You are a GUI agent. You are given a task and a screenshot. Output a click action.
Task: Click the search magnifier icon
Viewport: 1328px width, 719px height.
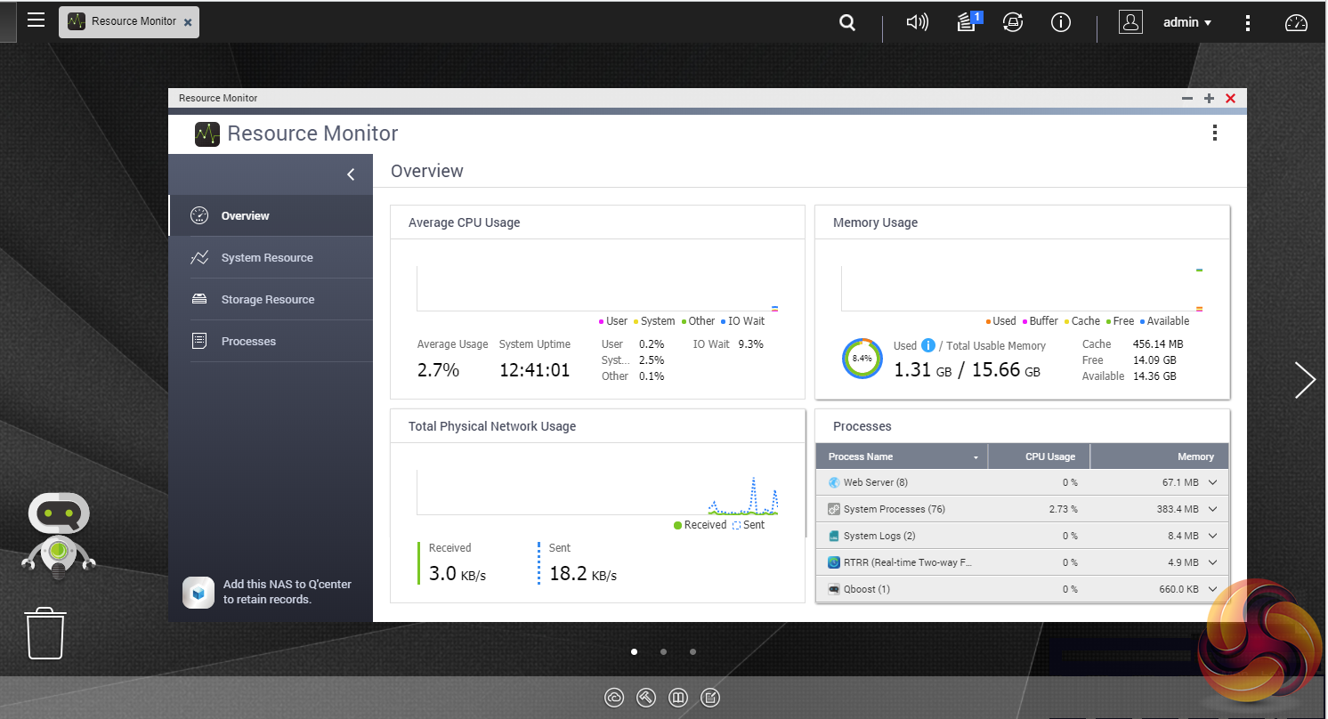pyautogui.click(x=847, y=23)
